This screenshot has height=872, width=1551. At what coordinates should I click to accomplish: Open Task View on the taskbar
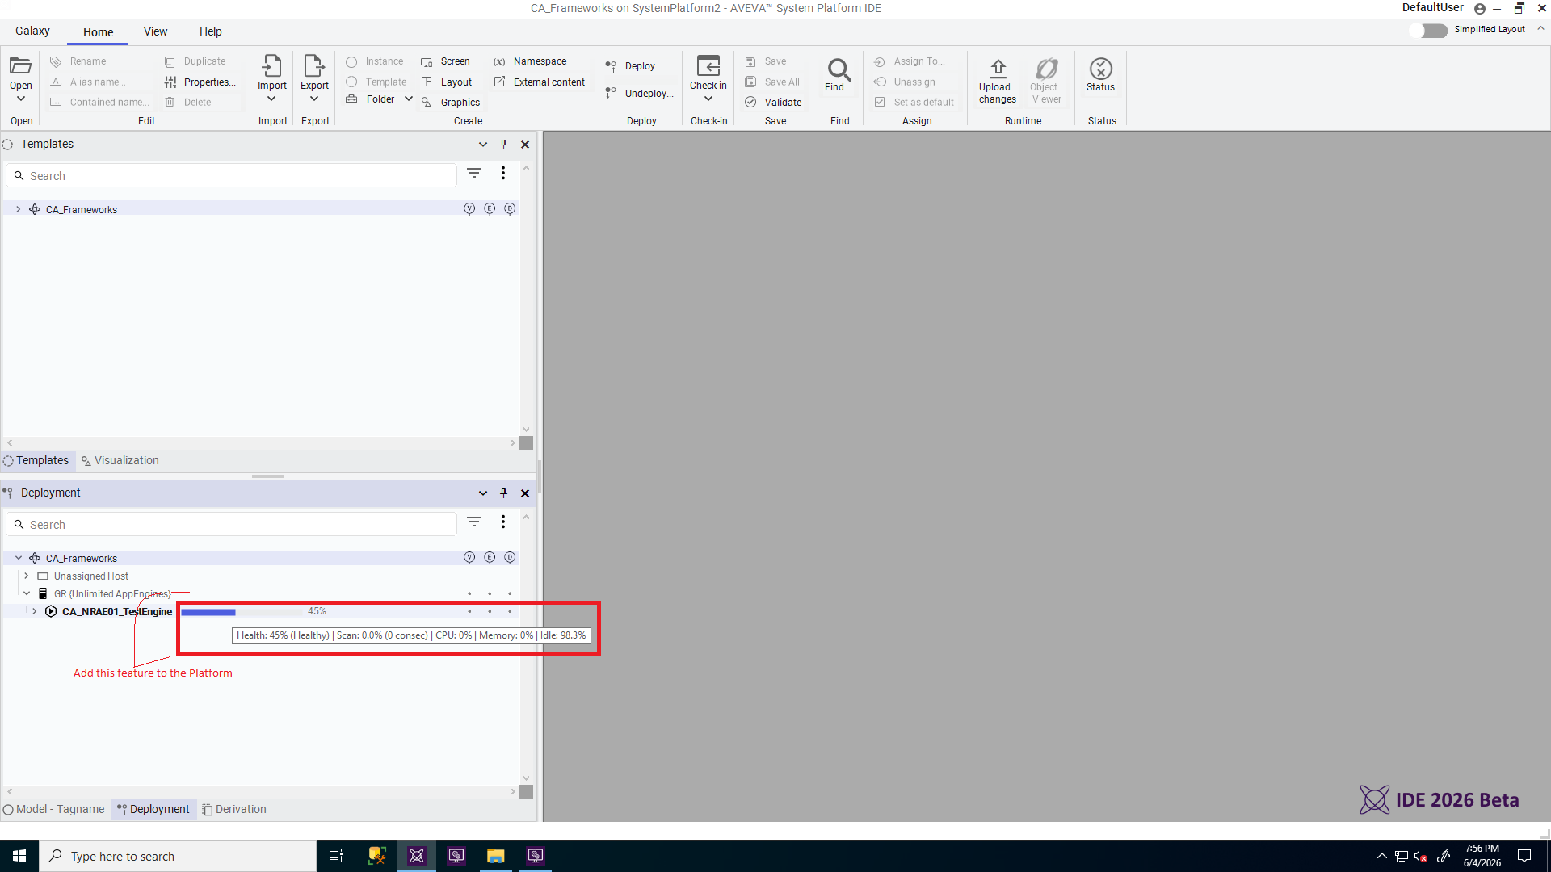click(x=336, y=856)
